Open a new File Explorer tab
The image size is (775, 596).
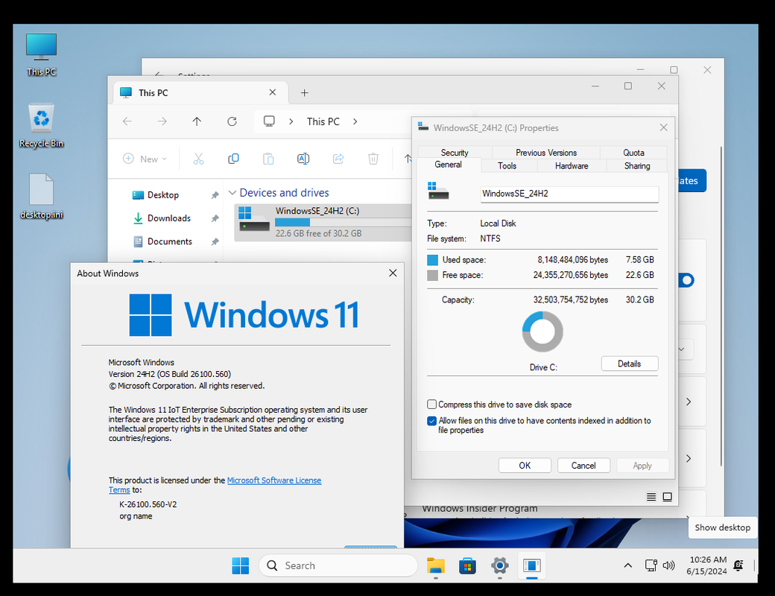pyautogui.click(x=305, y=93)
